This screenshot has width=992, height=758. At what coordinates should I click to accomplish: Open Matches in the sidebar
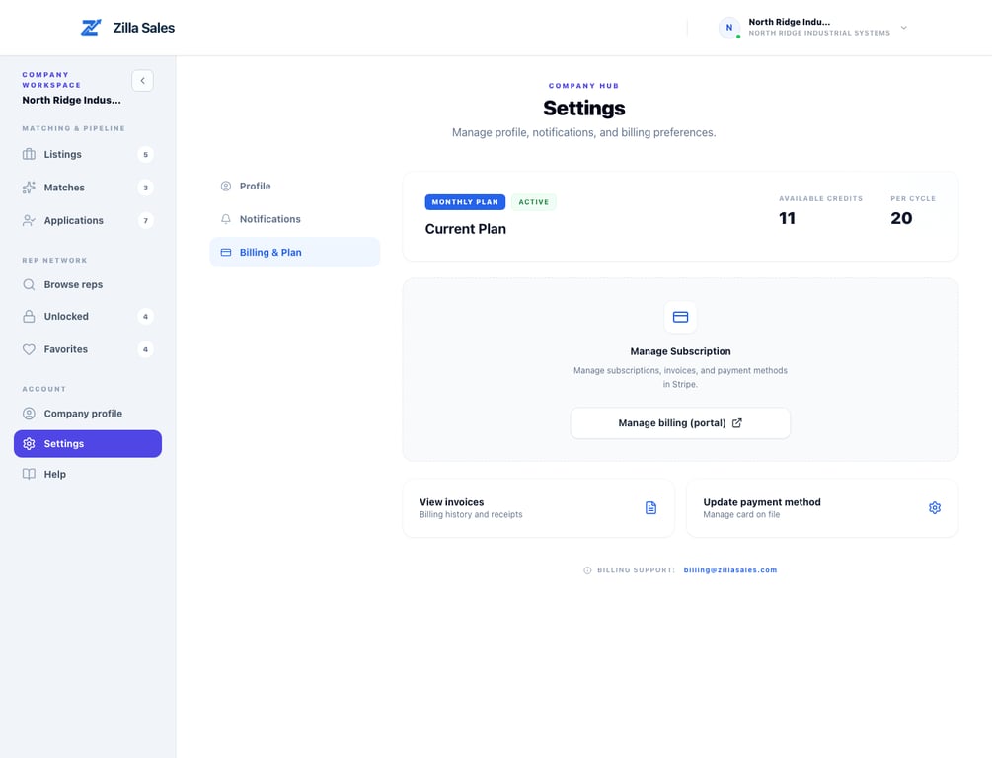87,188
